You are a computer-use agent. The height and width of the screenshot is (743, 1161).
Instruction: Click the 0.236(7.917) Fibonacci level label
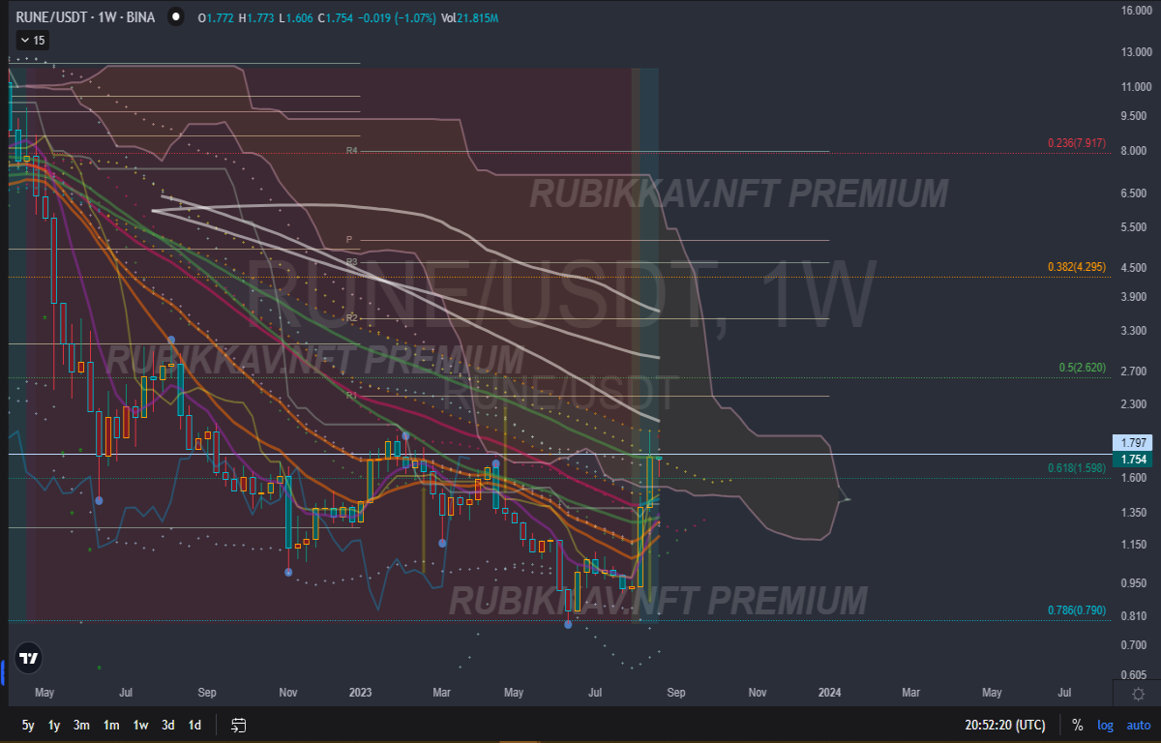click(x=1076, y=144)
